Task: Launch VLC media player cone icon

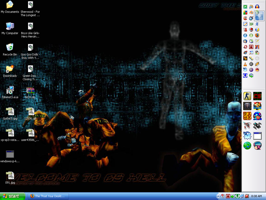Action: coord(245,64)
